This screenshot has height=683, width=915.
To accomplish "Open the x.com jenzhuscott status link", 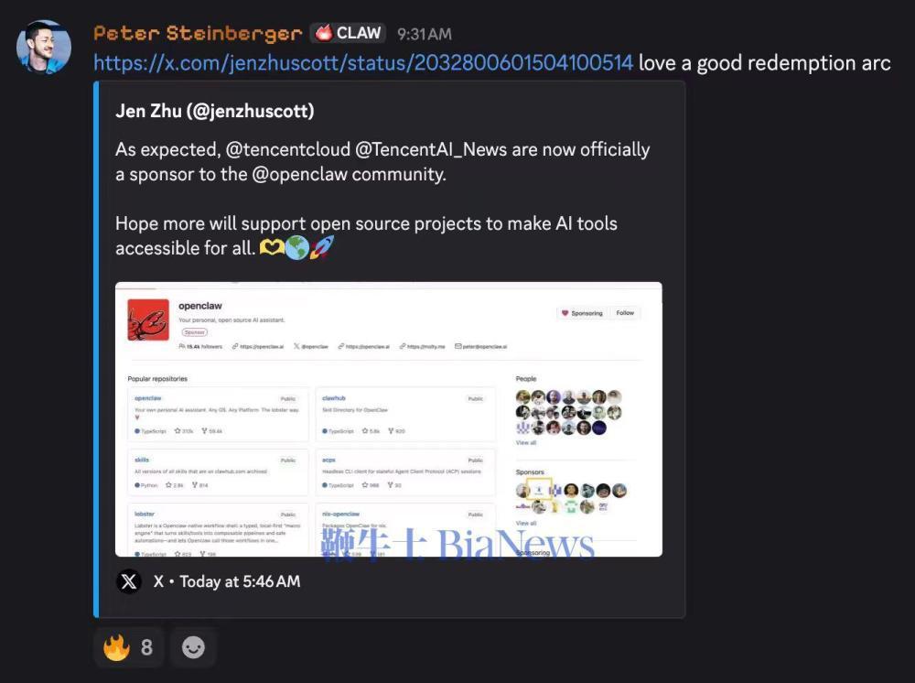I will coord(363,62).
